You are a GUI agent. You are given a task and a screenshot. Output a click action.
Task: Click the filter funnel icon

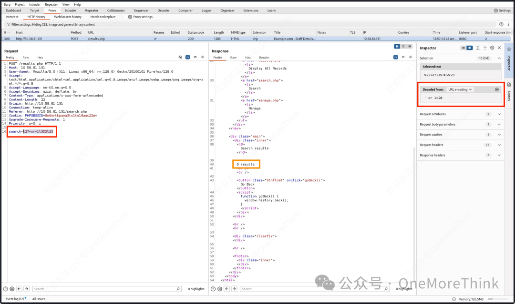[x=8, y=25]
